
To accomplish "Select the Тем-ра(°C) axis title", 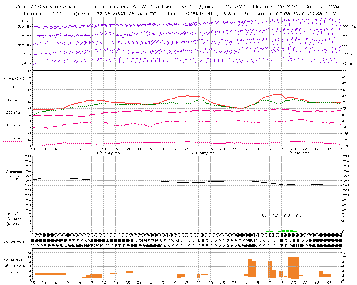I will click(13, 79).
